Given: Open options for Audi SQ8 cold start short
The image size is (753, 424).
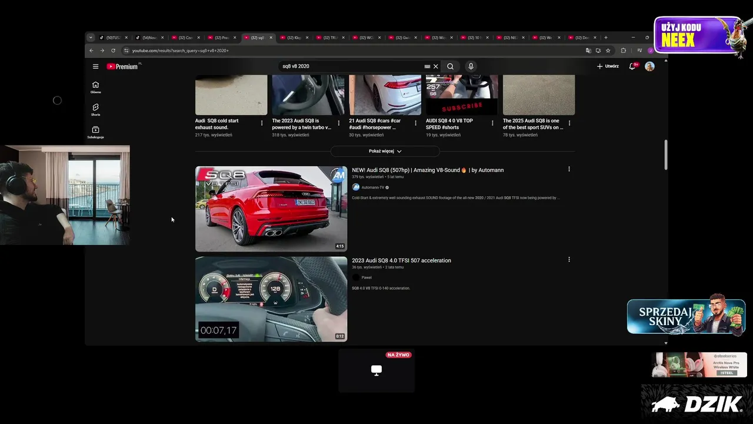Looking at the screenshot, I should pyautogui.click(x=262, y=123).
